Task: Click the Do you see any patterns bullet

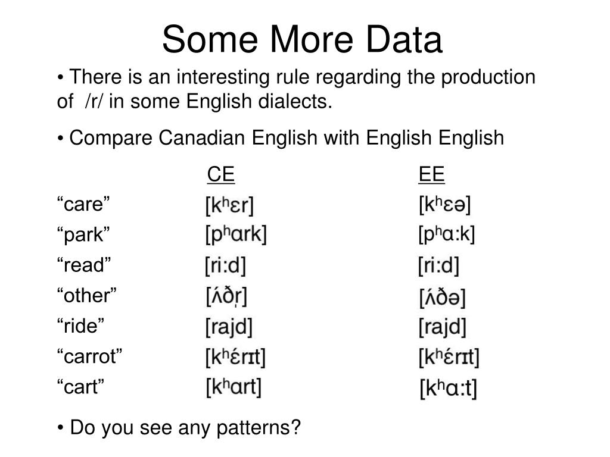Action: (179, 427)
